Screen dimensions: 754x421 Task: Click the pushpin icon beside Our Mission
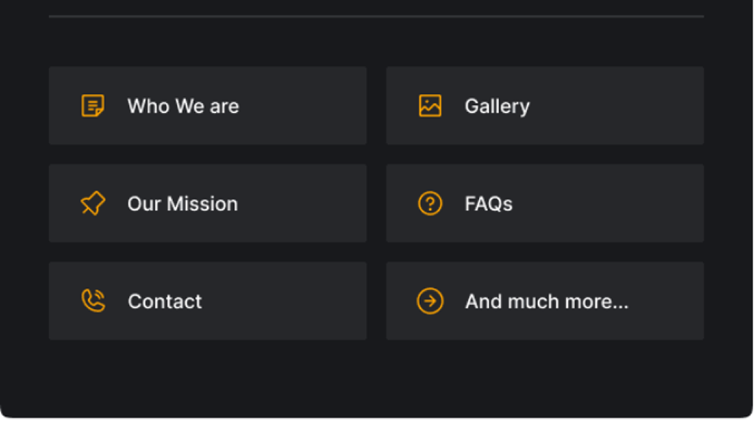93,203
